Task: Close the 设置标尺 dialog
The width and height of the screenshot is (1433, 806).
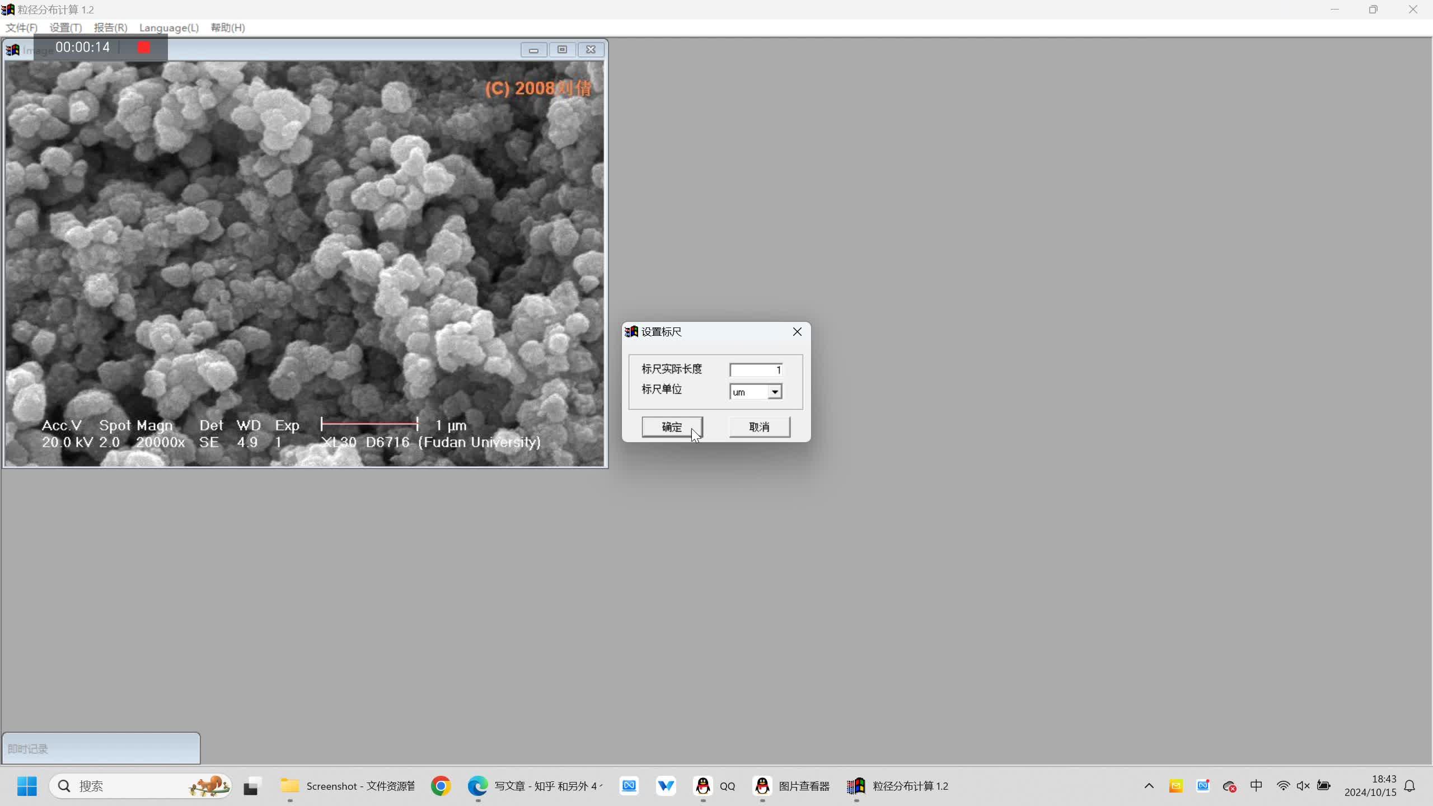Action: coord(797,332)
